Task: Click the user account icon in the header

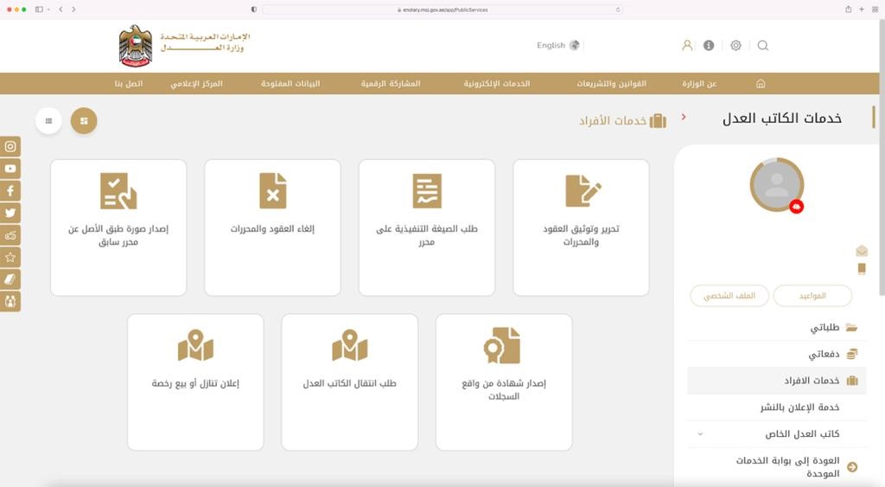Action: [x=687, y=46]
